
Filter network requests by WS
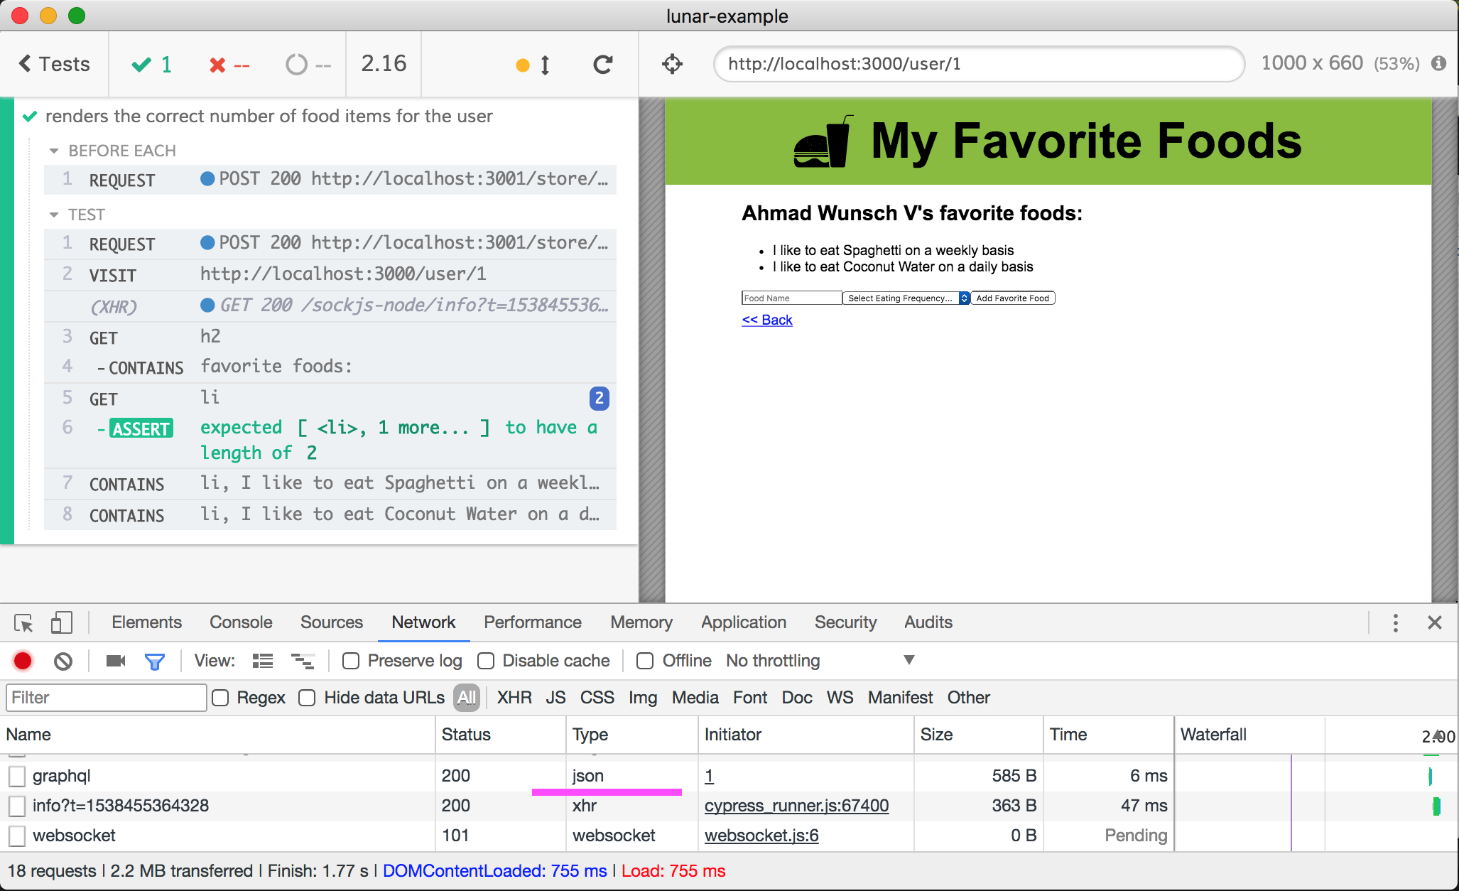[x=840, y=698]
